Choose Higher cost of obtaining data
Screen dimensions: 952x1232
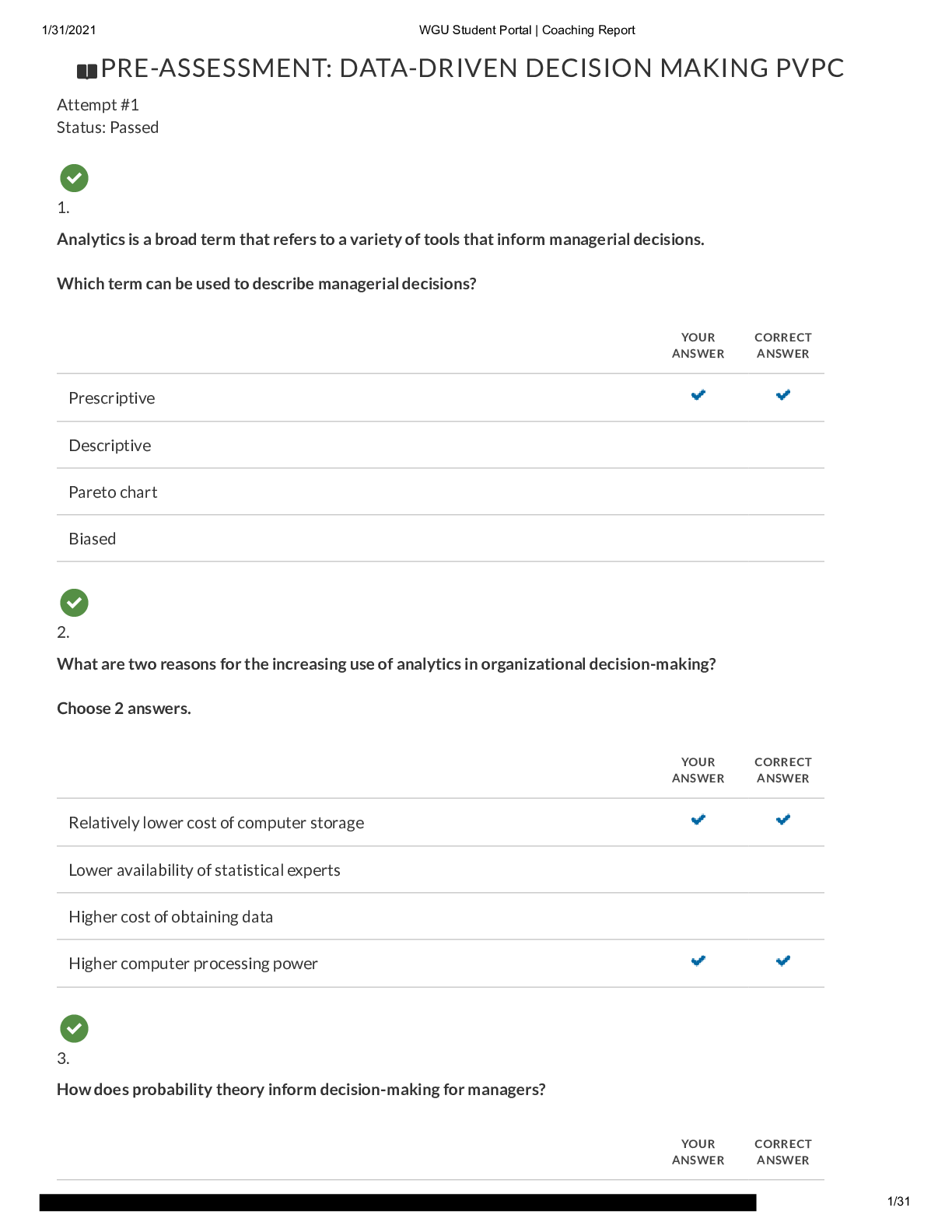tap(170, 917)
